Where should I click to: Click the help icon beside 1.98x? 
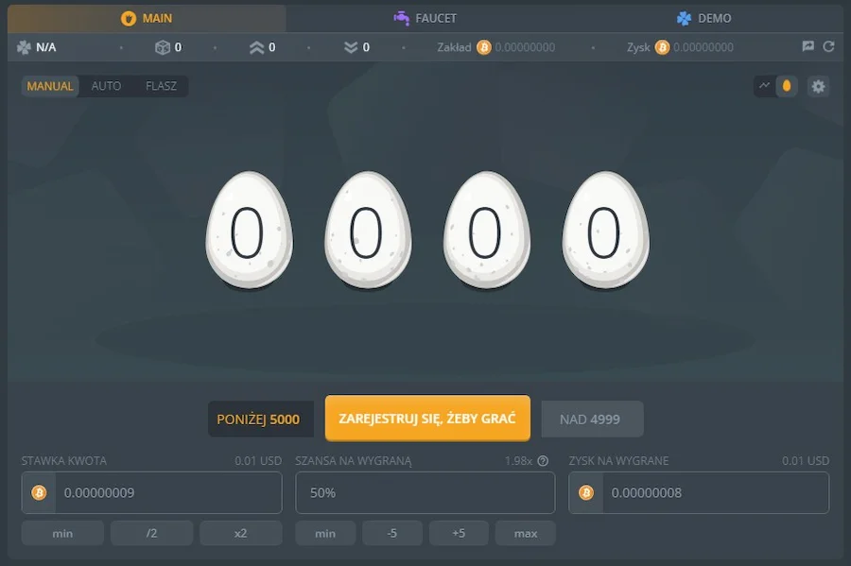[543, 461]
